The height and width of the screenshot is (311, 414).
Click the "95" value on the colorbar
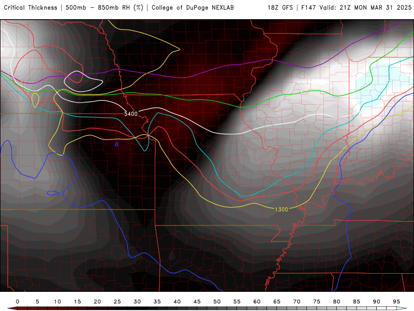[396, 302]
